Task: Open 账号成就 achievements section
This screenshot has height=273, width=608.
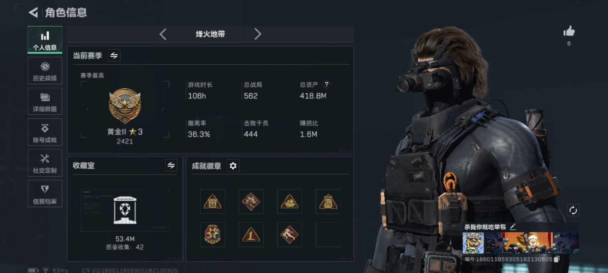Action: [x=45, y=132]
